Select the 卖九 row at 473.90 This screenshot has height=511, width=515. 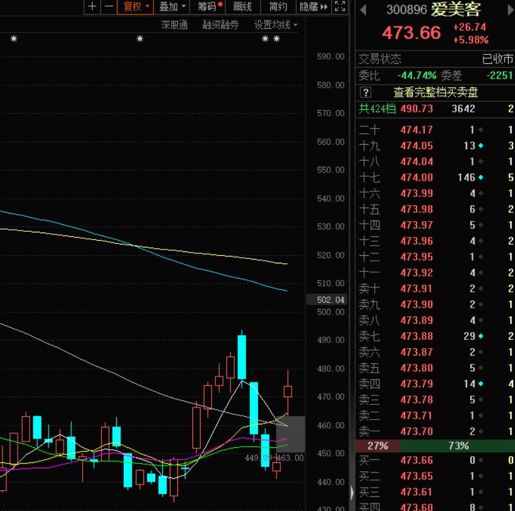(x=435, y=304)
